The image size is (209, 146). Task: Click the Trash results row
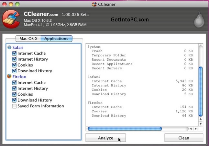coord(142,51)
